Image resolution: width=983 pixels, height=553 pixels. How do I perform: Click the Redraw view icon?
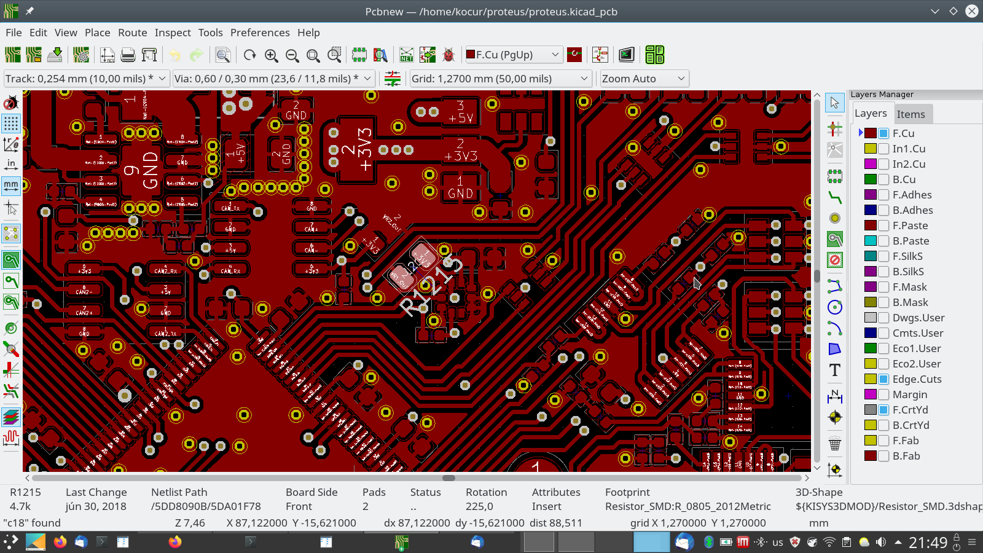pyautogui.click(x=250, y=55)
